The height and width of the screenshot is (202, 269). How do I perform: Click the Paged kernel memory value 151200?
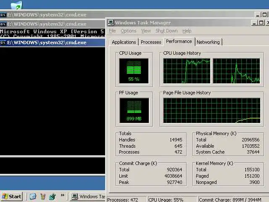tap(252, 176)
